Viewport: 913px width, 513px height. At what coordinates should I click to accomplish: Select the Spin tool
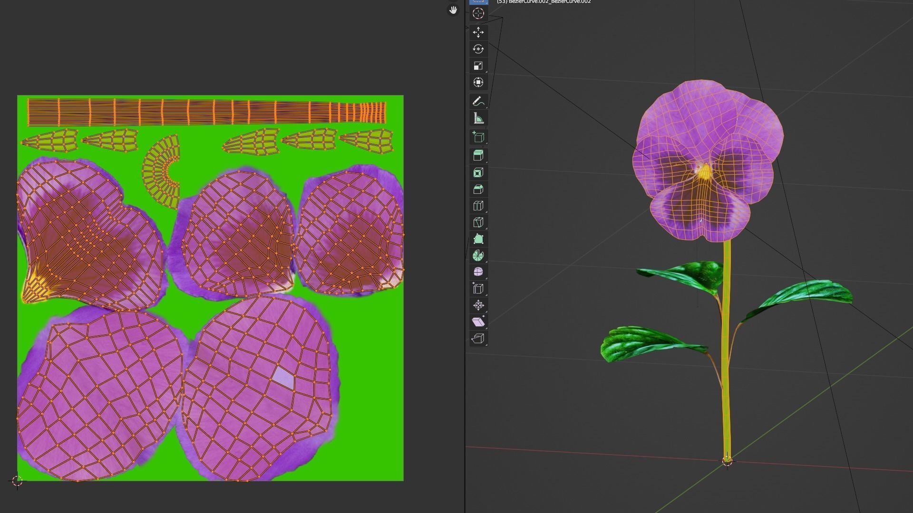tap(478, 256)
